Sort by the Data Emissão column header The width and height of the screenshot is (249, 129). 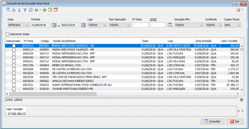pyautogui.click(x=207, y=41)
